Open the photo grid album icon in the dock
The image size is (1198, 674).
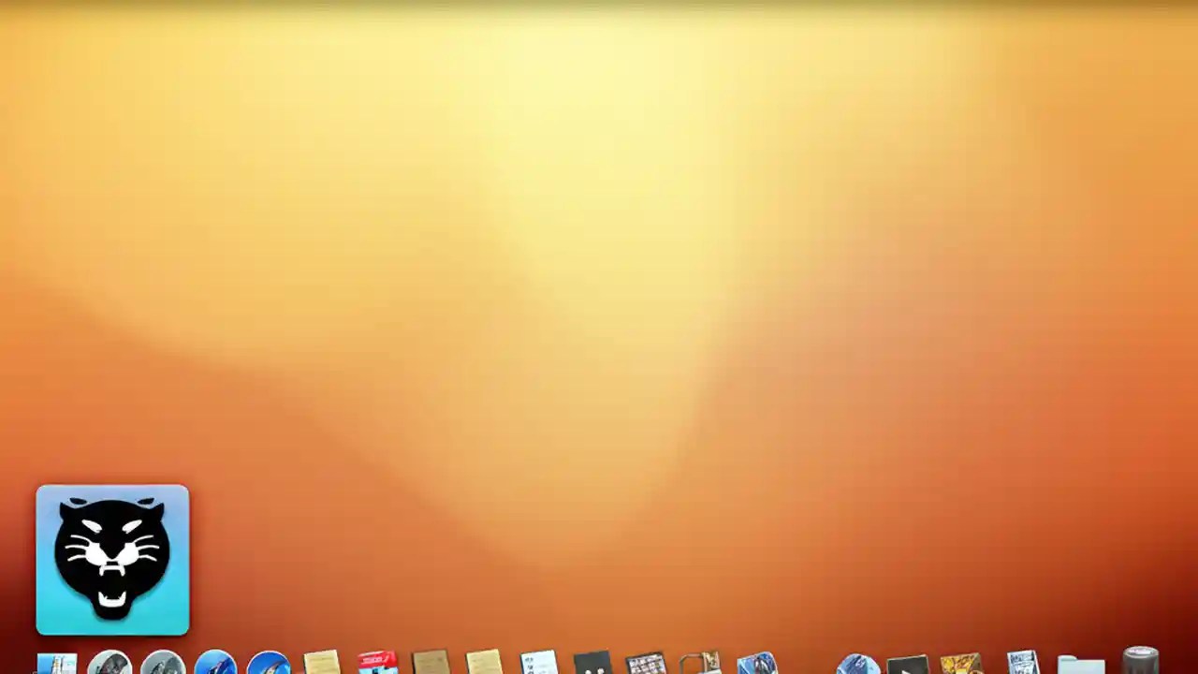coord(646,665)
